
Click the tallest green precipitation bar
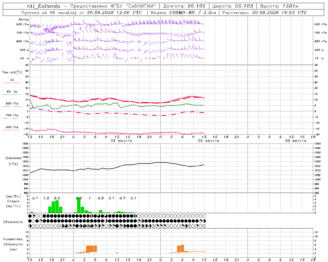tap(79, 205)
